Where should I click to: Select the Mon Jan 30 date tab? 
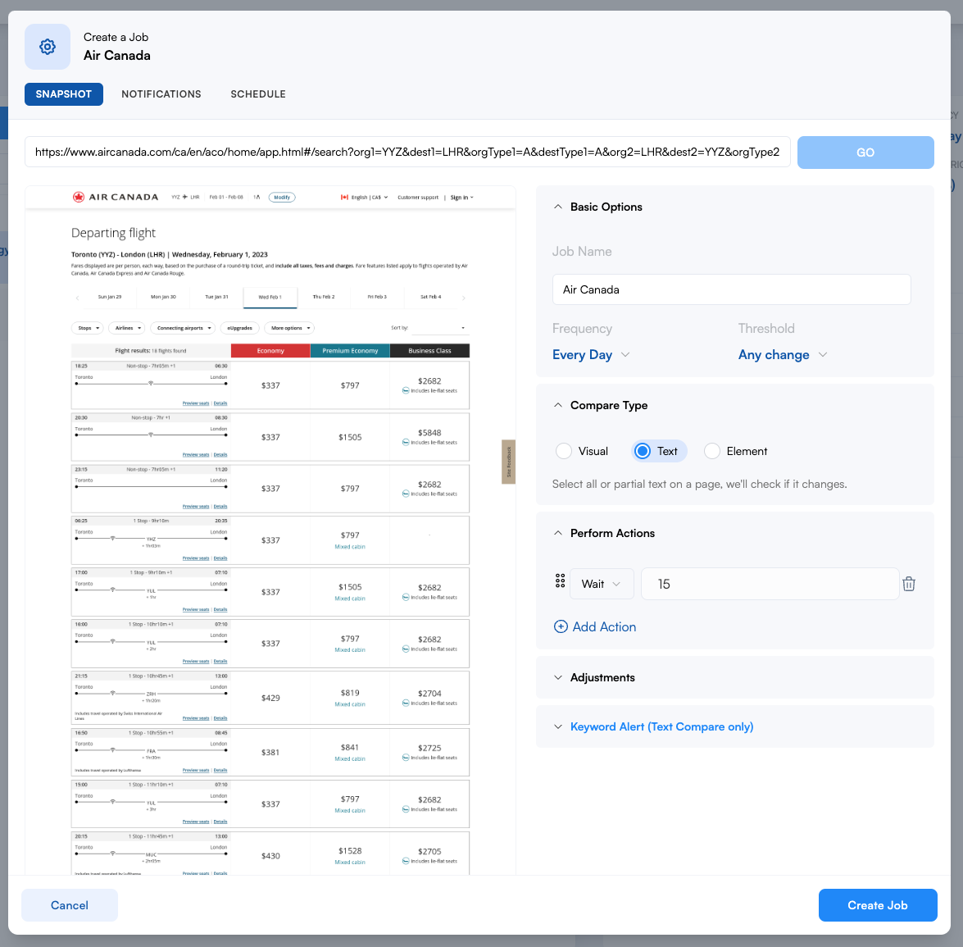pyautogui.click(x=163, y=297)
